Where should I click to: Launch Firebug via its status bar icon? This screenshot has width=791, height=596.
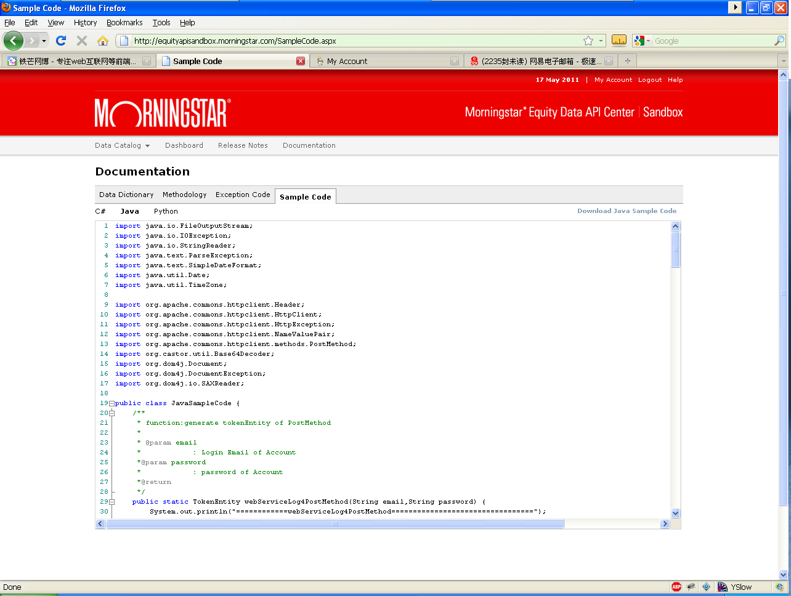690,587
